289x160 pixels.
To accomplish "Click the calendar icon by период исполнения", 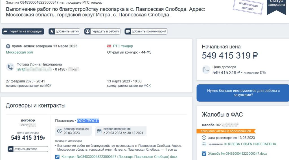I will coord(99,131).
